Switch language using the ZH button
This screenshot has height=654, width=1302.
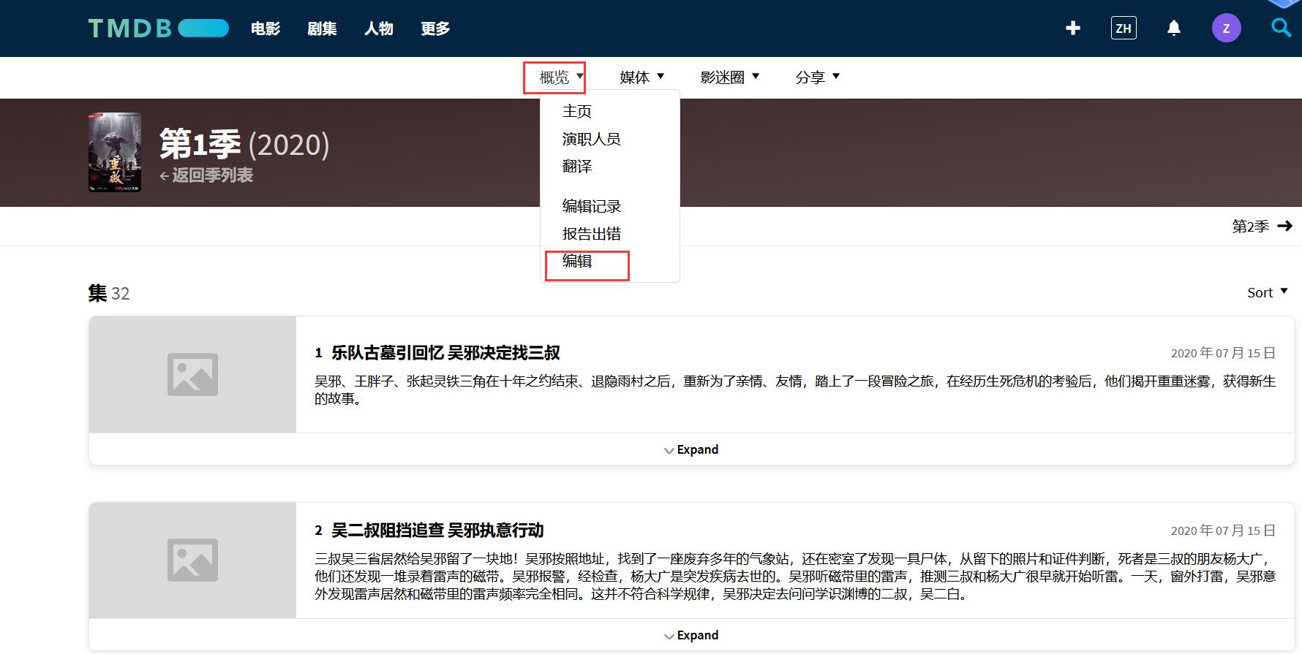[1123, 28]
